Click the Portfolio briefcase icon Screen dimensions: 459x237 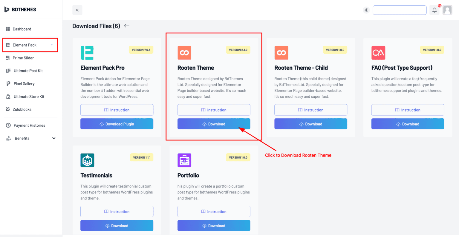(x=184, y=160)
